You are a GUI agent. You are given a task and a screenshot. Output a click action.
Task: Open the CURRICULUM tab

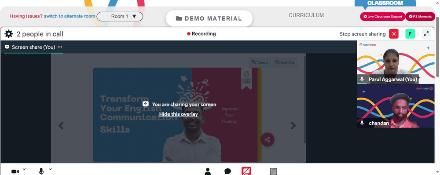306,15
